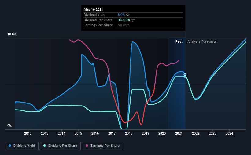The width and height of the screenshot is (251, 155).
Task: Click the Earnings Per Share row label in tooltip
Action: click(x=98, y=25)
